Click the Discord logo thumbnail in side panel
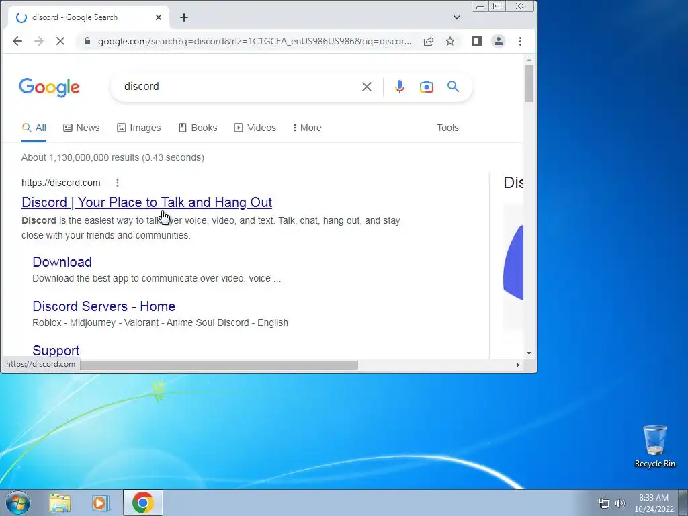Screen dimensions: 688x516 [513, 267]
